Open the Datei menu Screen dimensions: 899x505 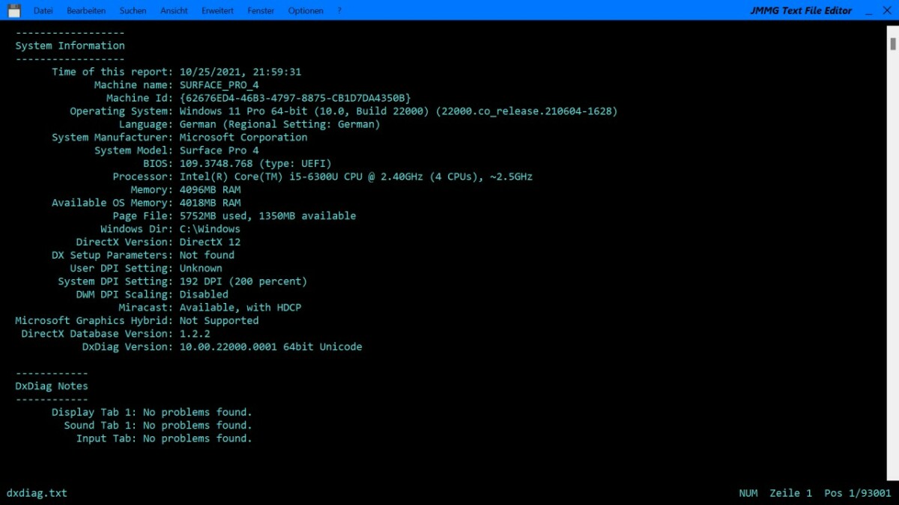pyautogui.click(x=43, y=10)
